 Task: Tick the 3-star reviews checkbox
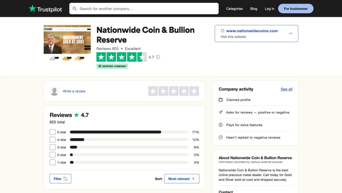(x=52, y=147)
